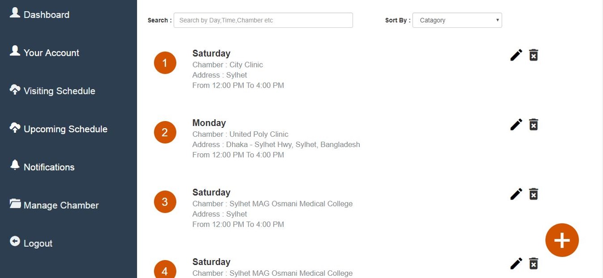Go to Manage Chamber in the sidebar

point(61,206)
